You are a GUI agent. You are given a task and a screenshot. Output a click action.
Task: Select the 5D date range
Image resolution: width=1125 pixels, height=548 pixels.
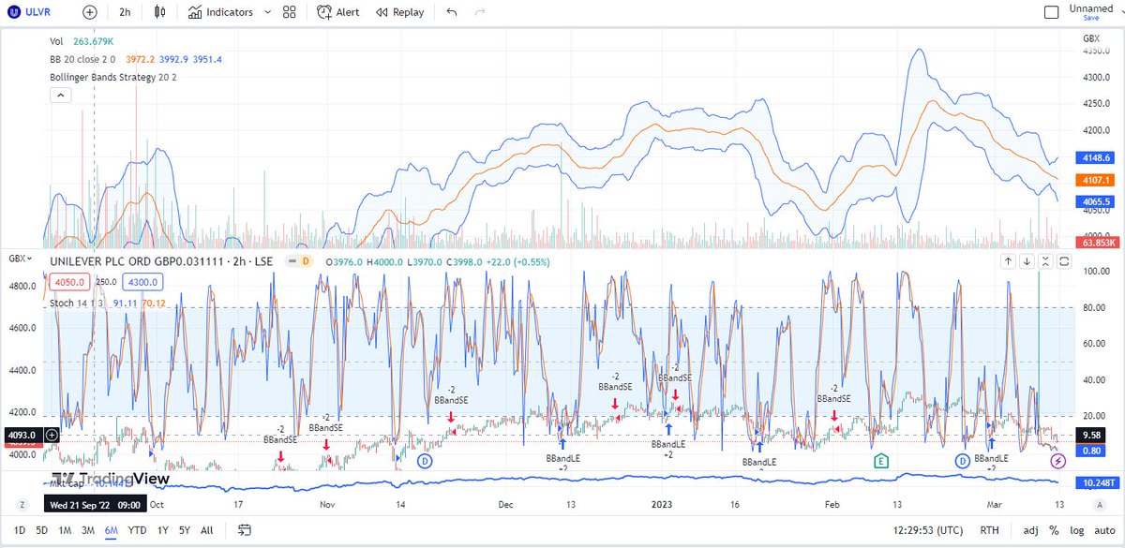tap(42, 530)
